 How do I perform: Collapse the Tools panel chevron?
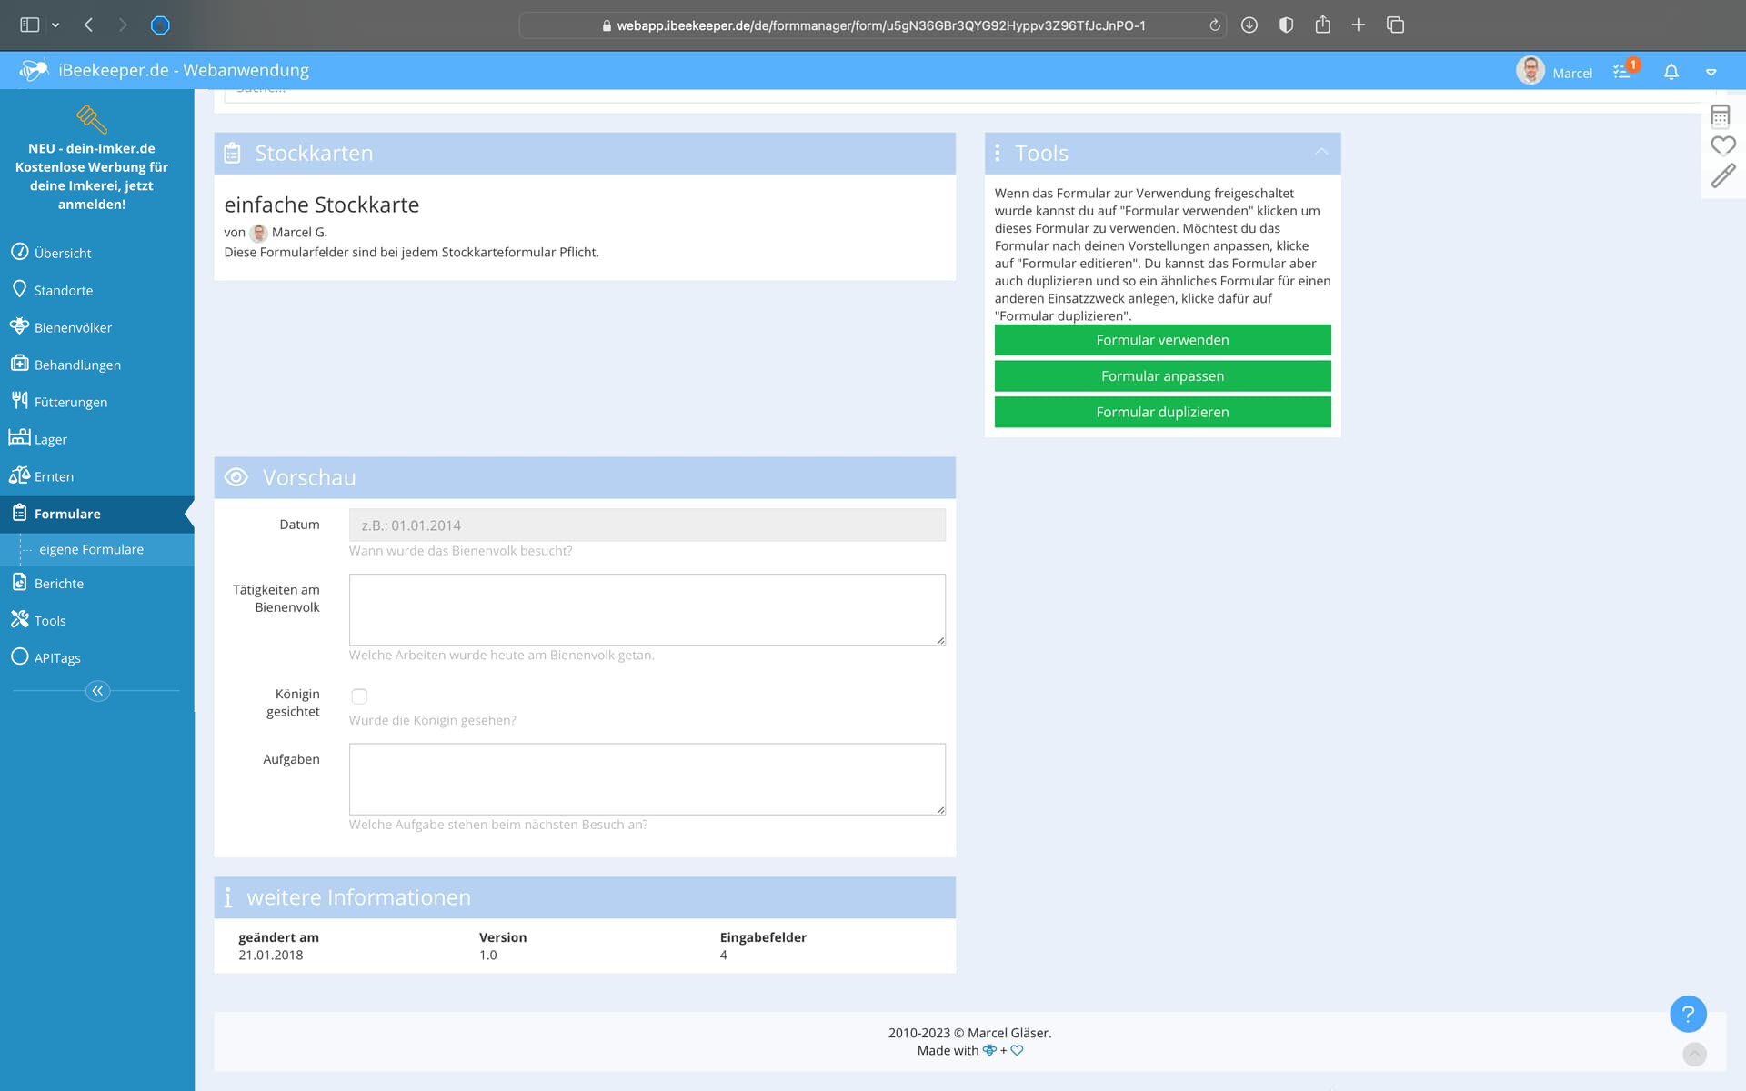click(x=1321, y=152)
